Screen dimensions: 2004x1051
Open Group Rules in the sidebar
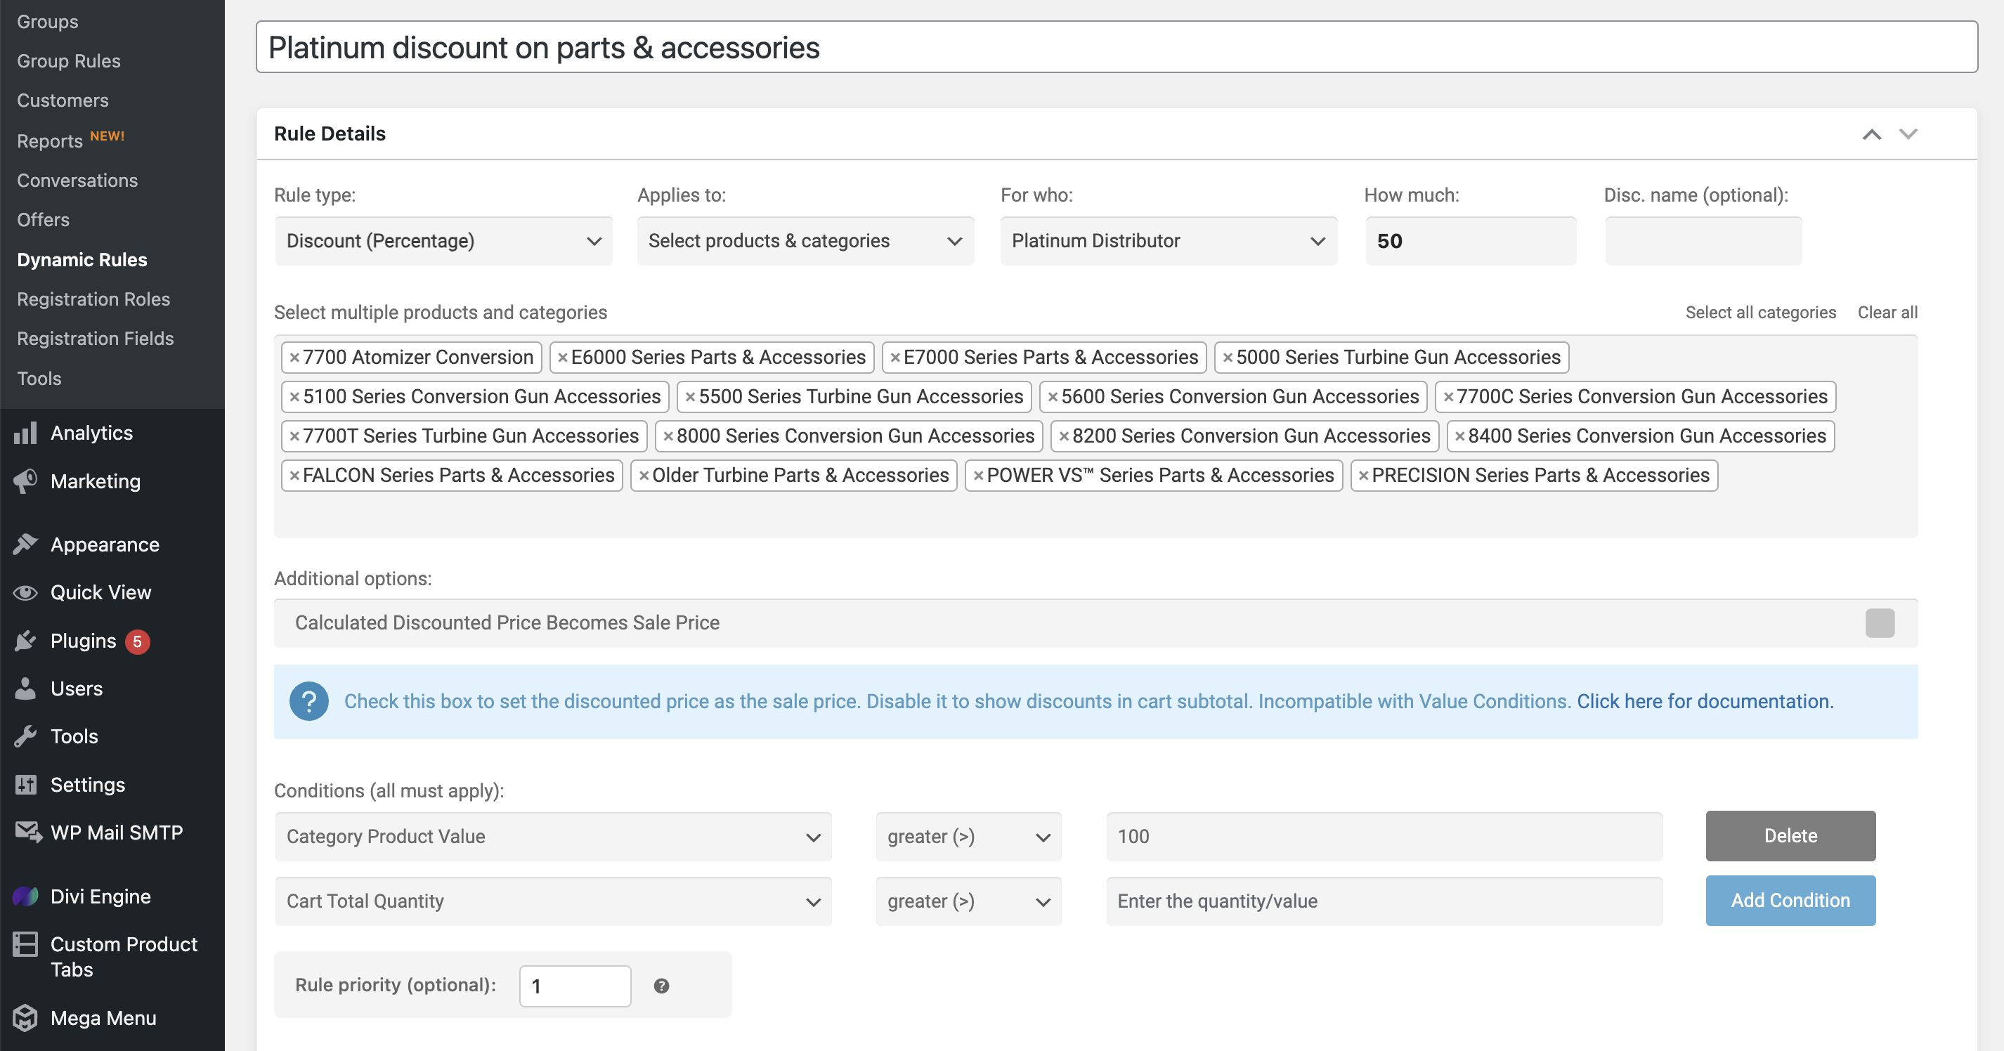[68, 60]
